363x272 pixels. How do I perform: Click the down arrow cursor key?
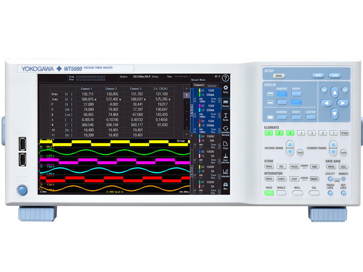tap(334, 114)
